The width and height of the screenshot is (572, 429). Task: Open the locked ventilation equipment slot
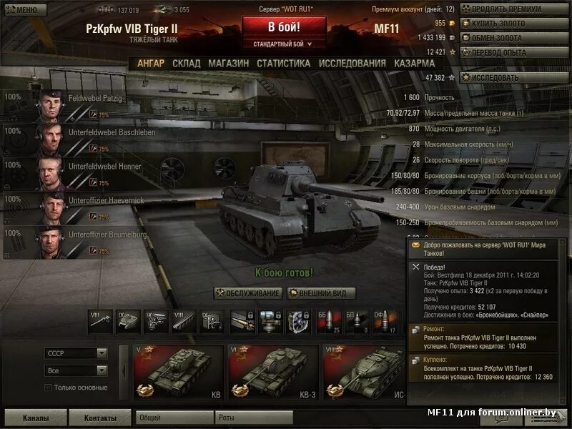point(299,322)
